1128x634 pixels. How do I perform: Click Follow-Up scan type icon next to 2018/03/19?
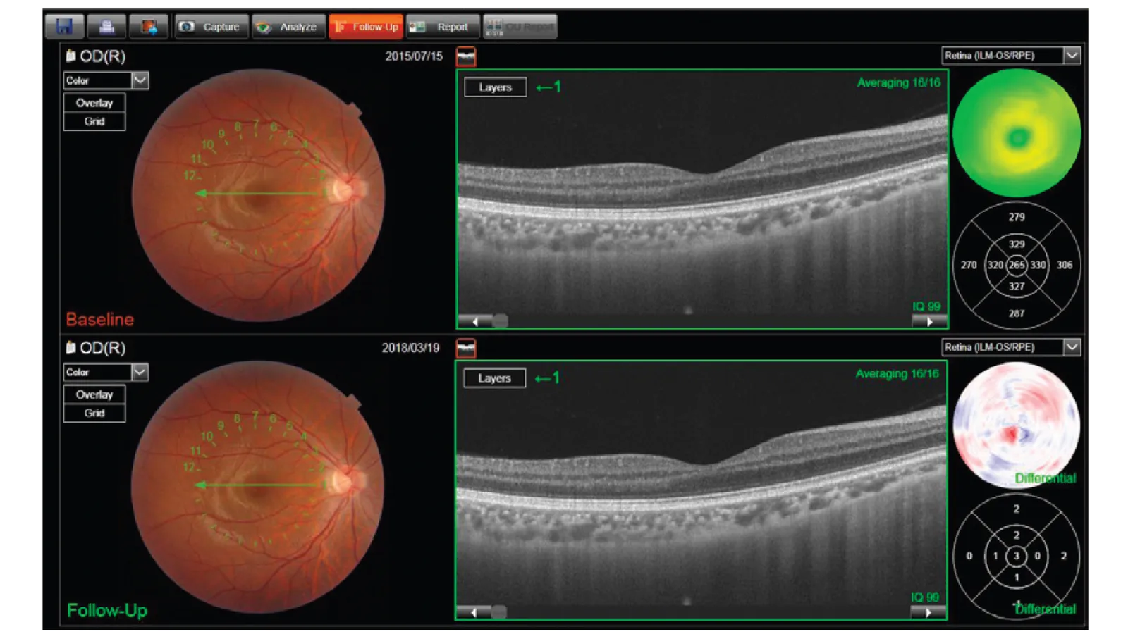466,348
